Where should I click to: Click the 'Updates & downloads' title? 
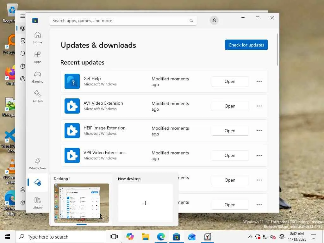[98, 45]
